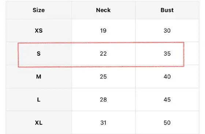Viewport: 205px width, 134px height.
Task: Click bust value 45 for L
Action: 167,100
